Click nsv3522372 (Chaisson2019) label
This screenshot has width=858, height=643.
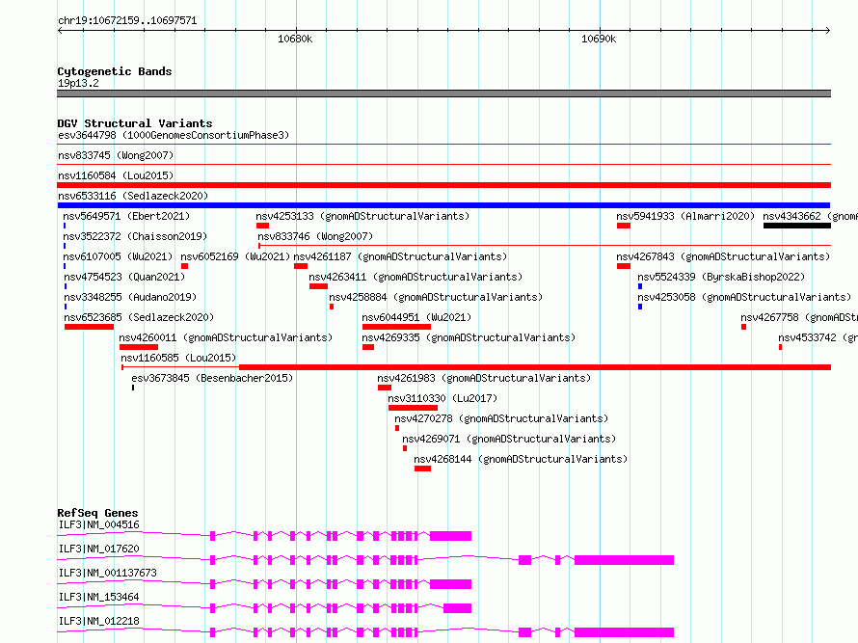135,236
